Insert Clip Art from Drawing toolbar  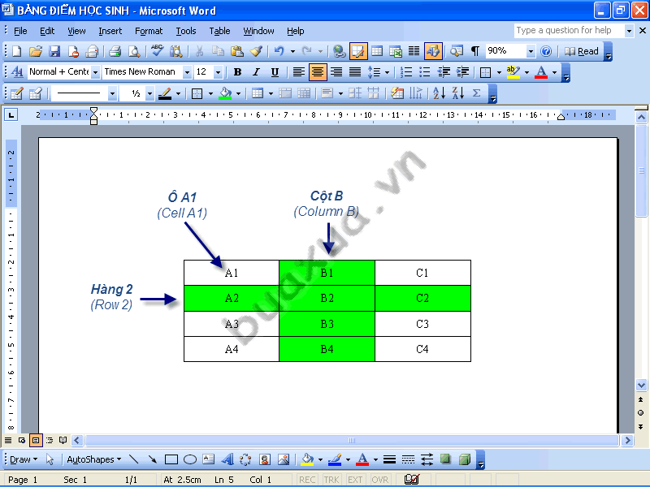tap(265, 459)
